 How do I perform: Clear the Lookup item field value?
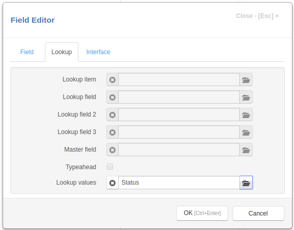coord(112,79)
